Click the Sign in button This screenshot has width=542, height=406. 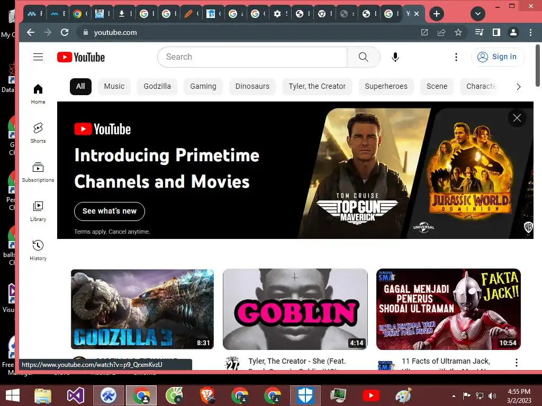point(498,57)
